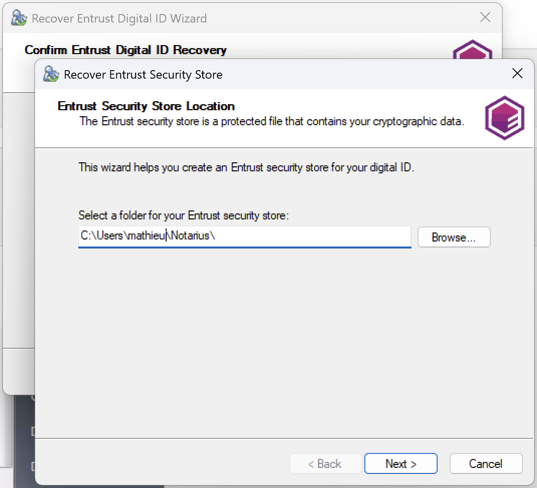Viewport: 537px width, 488px height.
Task: Click the 'Confirm Entrust Digital ID Recovery' heading
Action: 125,50
